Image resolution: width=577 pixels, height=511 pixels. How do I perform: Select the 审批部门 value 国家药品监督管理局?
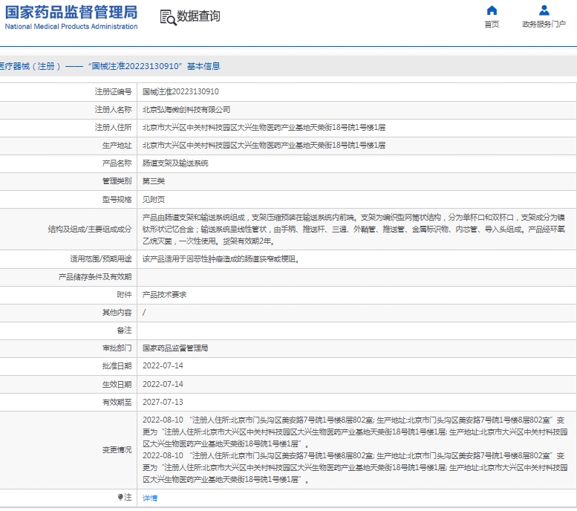click(175, 348)
